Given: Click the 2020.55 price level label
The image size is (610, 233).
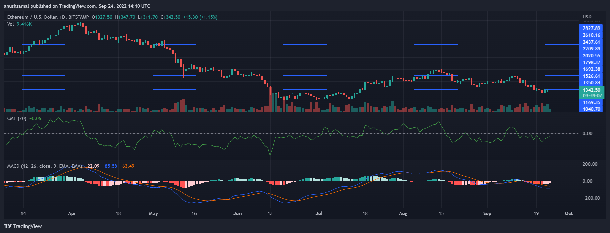Looking at the screenshot, I should [591, 56].
